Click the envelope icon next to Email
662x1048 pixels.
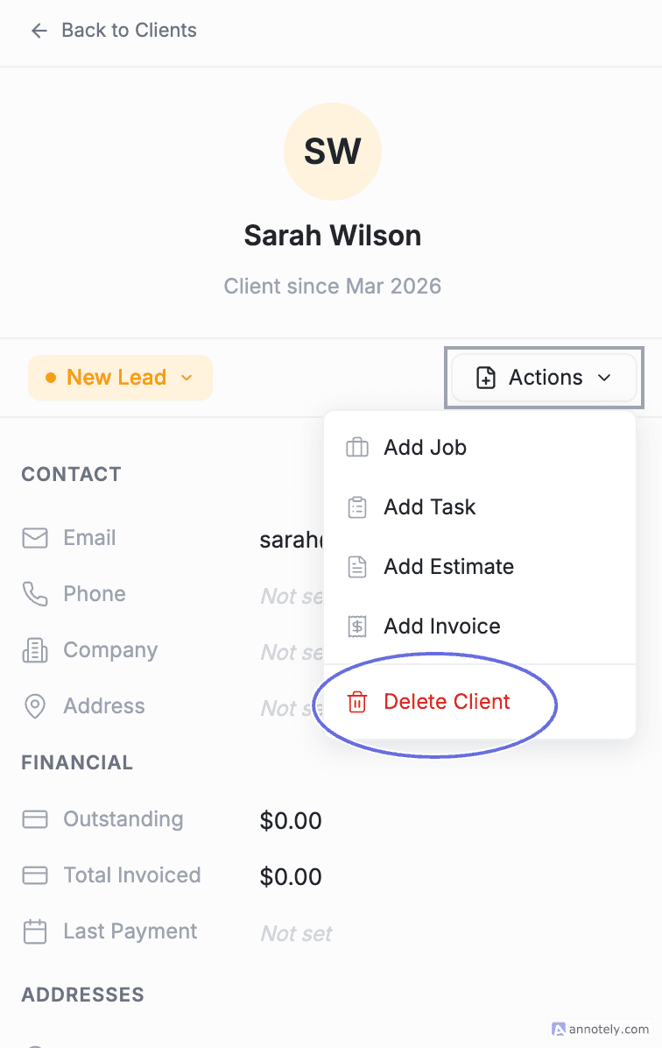pyautogui.click(x=35, y=537)
